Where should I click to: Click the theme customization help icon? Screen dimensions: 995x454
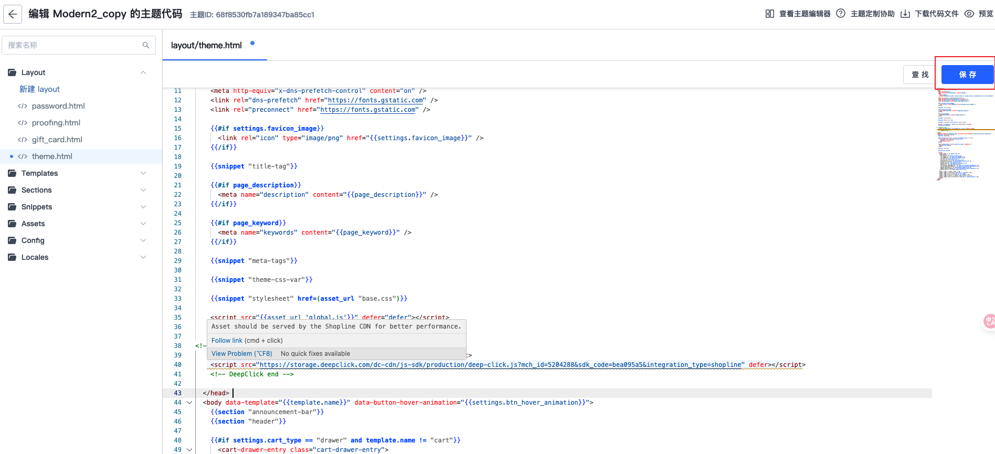click(x=841, y=14)
